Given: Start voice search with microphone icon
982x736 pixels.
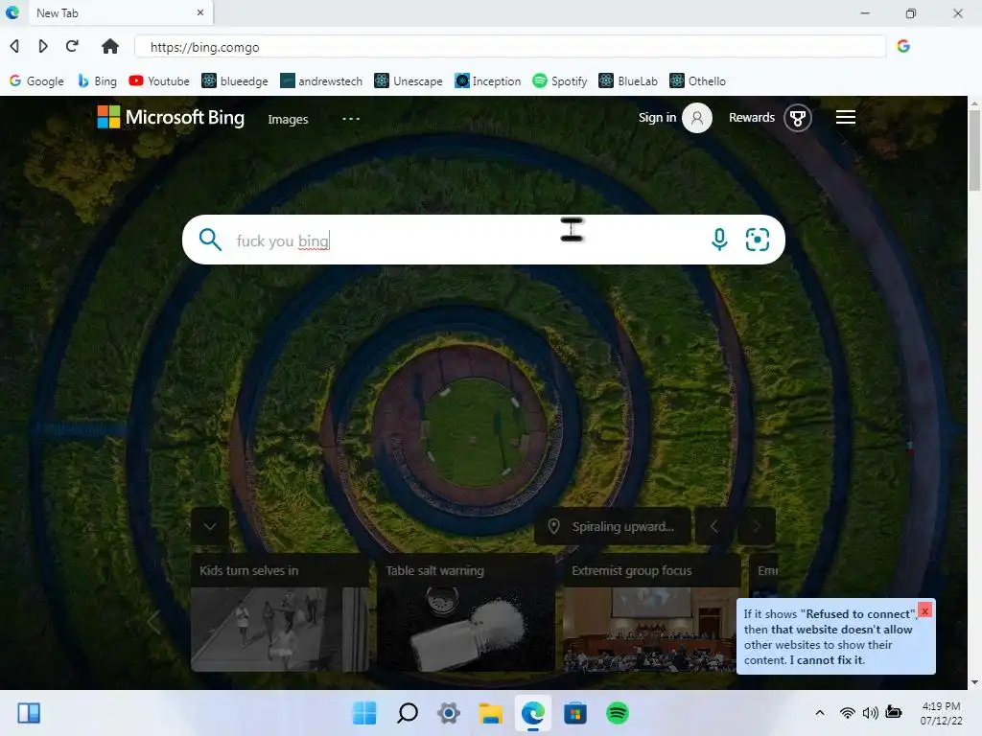Looking at the screenshot, I should [719, 240].
